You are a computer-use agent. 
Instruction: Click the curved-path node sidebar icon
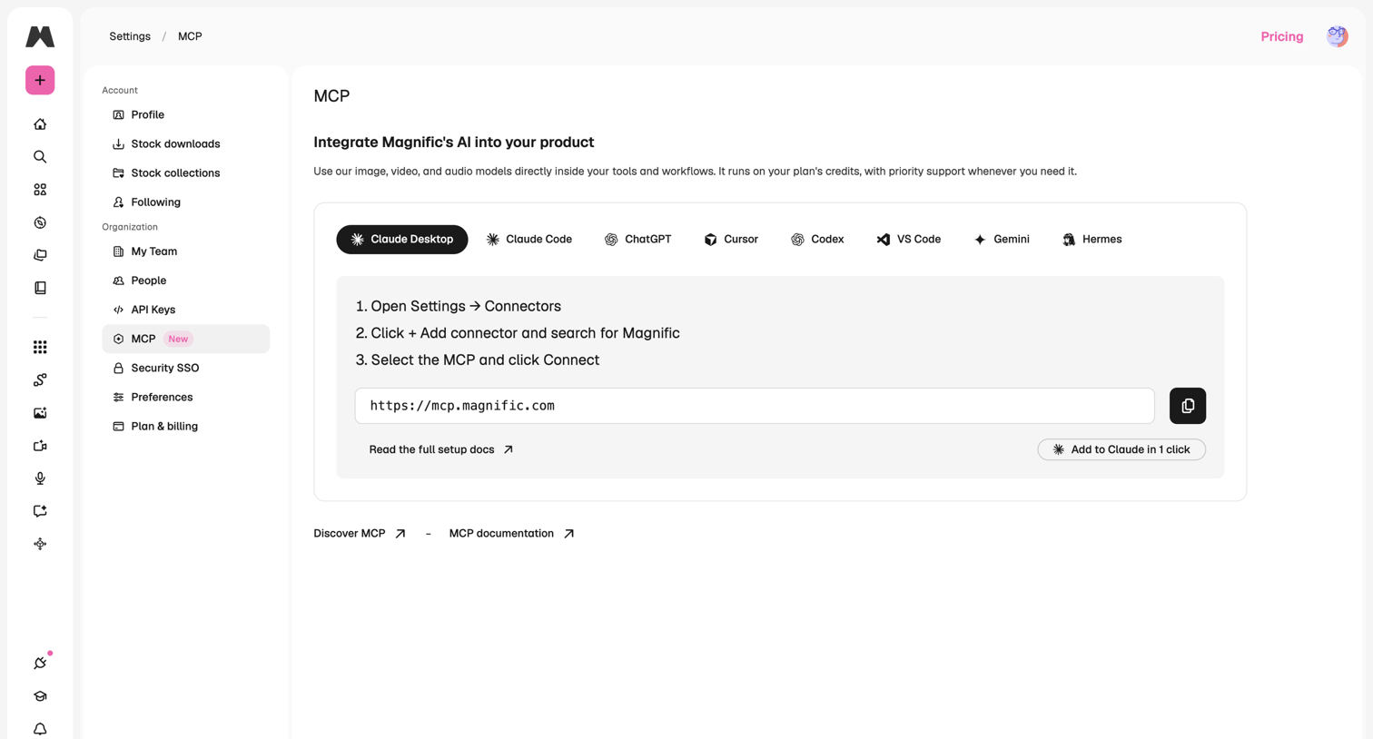coord(40,380)
